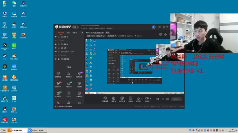Open the 弹幕助手 tool
Viewport: 238px width, 133px height.
pyautogui.click(x=58, y=75)
